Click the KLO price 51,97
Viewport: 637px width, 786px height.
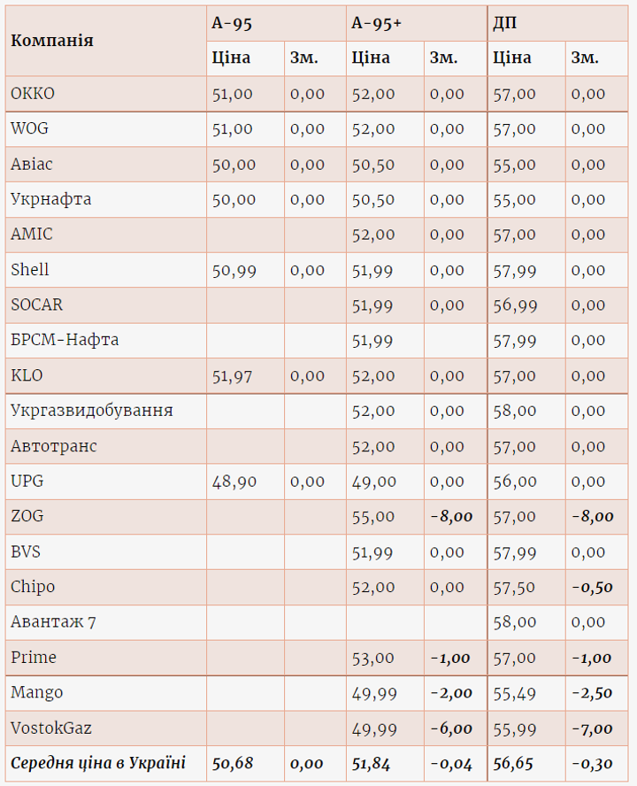(x=233, y=376)
